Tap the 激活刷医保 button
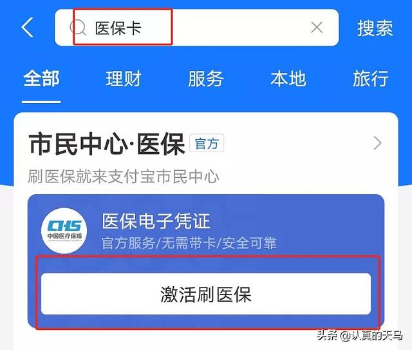This screenshot has width=412, height=350. tap(206, 294)
